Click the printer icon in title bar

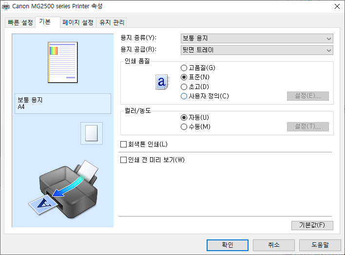tap(6, 7)
